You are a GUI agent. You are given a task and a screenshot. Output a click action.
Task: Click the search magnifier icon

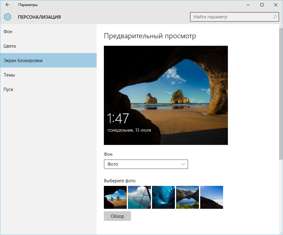[275, 17]
